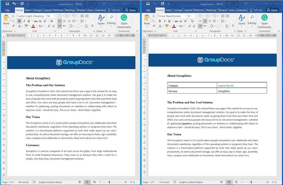Toggle Italic in target.docx ribbon
This screenshot has width=283, height=185.
pyautogui.click(x=165, y=21)
